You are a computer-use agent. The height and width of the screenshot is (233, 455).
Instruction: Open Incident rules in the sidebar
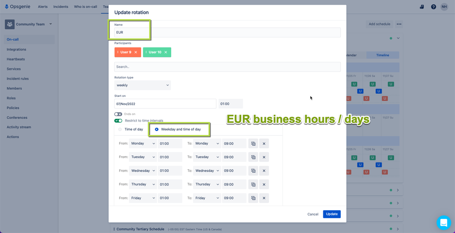point(18,79)
